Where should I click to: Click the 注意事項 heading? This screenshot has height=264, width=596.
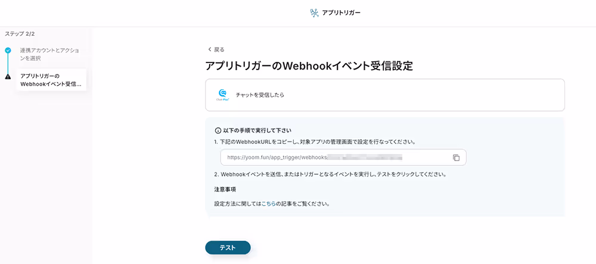point(226,189)
